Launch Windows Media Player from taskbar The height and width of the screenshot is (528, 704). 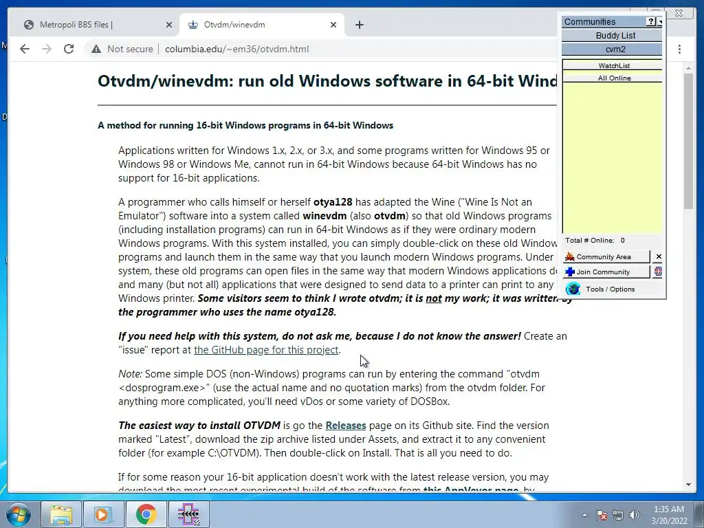[103, 514]
